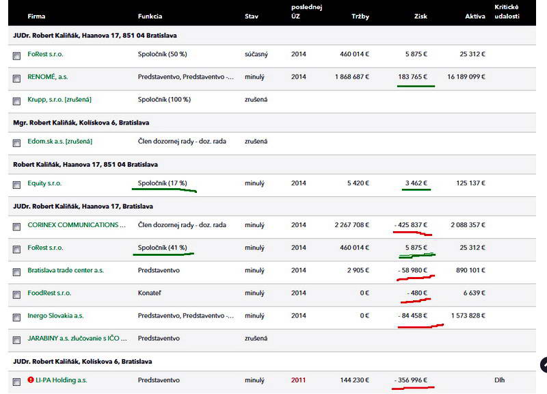Sort by the Zisk column header
Screen dimensions: 547x394
pos(422,15)
